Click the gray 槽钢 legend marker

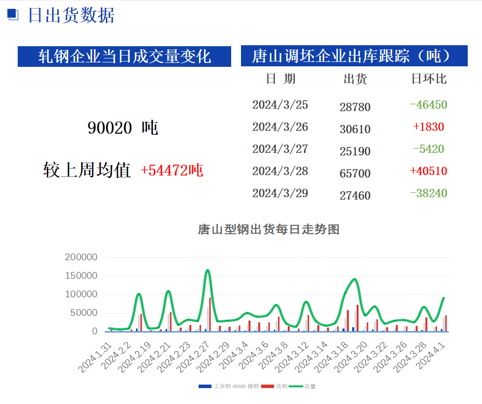(x=239, y=386)
